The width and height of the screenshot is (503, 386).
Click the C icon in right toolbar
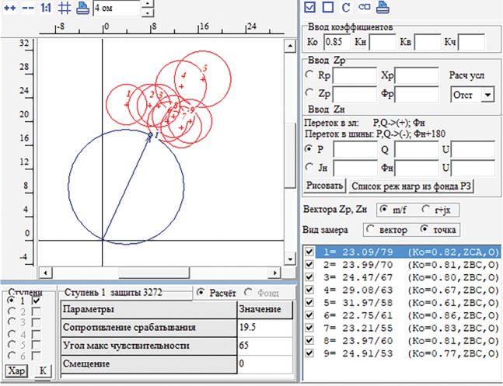[x=346, y=7]
